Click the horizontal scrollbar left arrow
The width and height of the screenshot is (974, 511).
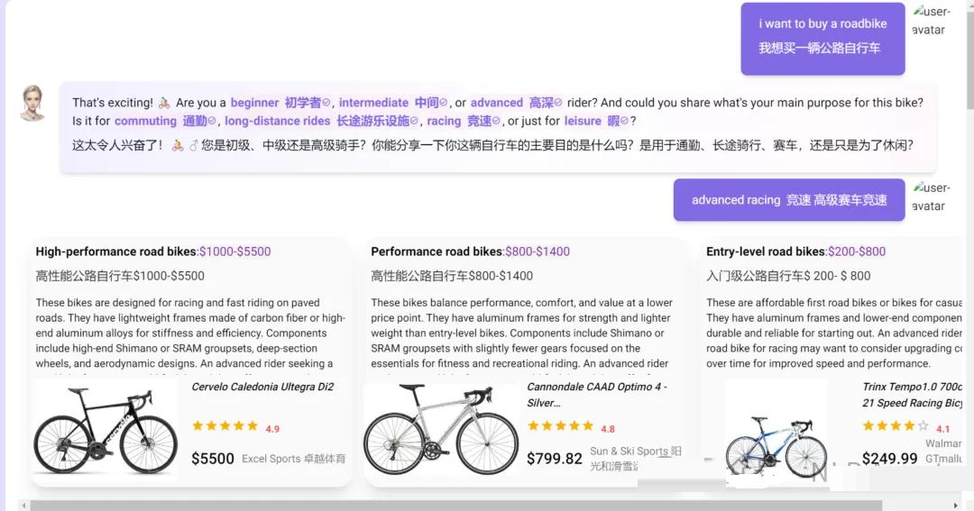(23, 506)
